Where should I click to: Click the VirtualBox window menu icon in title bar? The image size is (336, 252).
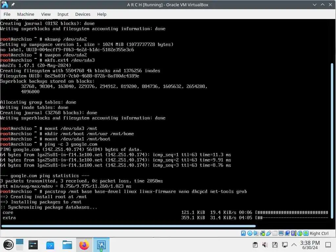(5, 5)
